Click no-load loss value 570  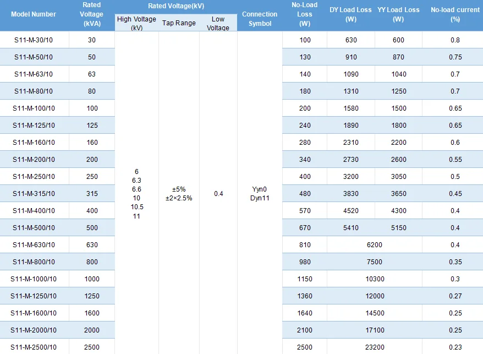point(305,211)
